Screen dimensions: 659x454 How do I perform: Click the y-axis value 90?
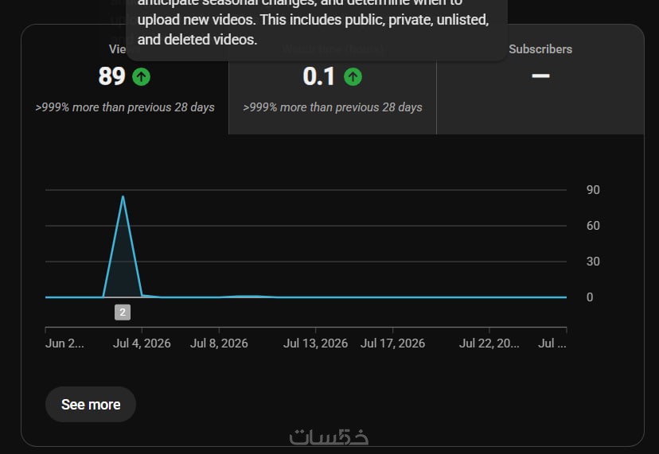coord(593,190)
